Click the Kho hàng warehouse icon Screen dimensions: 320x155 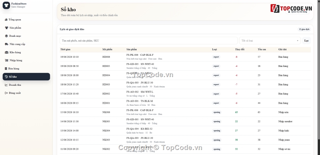click(x=6, y=52)
